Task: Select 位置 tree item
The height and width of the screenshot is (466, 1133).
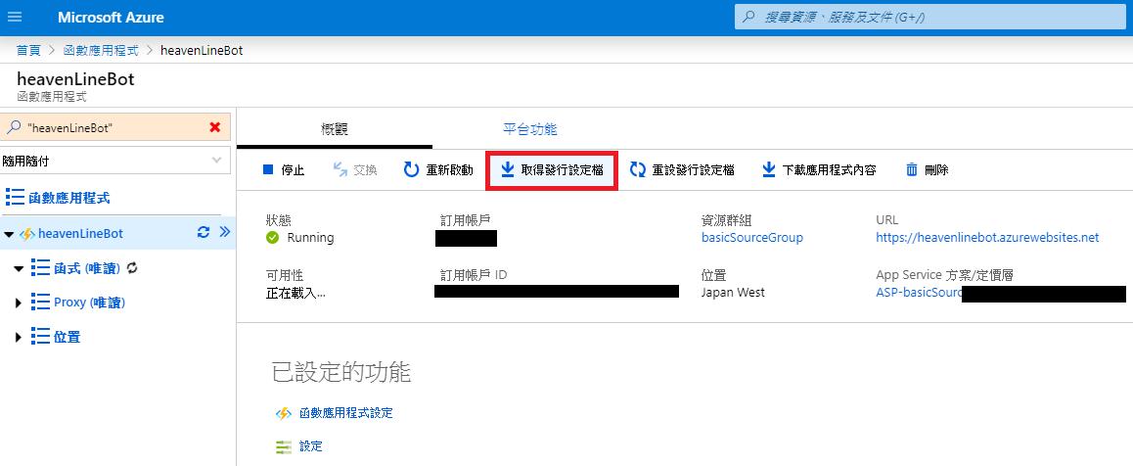Action: click(x=68, y=337)
